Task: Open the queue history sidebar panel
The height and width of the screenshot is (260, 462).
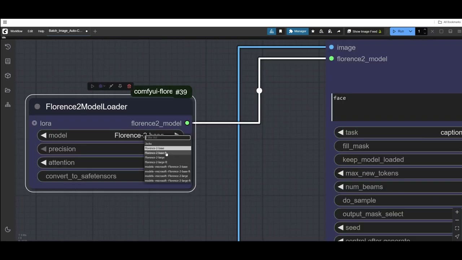Action: [x=8, y=47]
